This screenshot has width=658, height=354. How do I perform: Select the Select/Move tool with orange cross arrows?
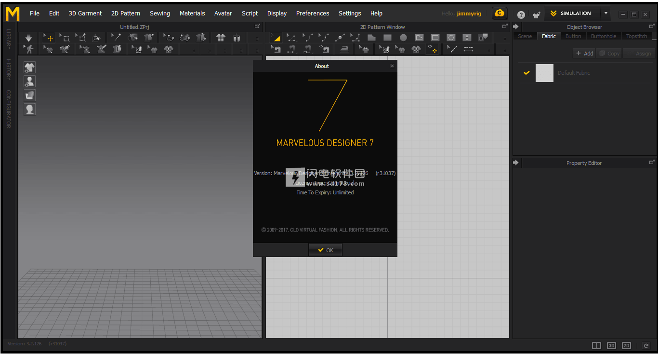click(49, 38)
